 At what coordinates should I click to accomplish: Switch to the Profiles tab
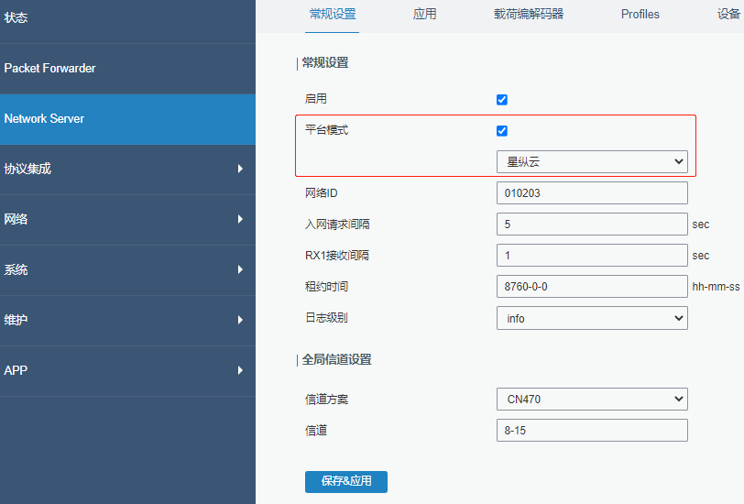tap(640, 15)
